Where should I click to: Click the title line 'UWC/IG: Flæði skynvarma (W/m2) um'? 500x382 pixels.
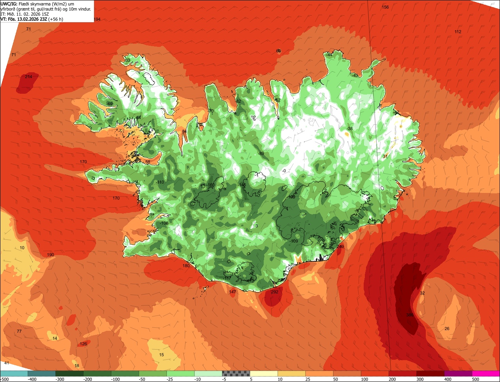click(x=37, y=4)
